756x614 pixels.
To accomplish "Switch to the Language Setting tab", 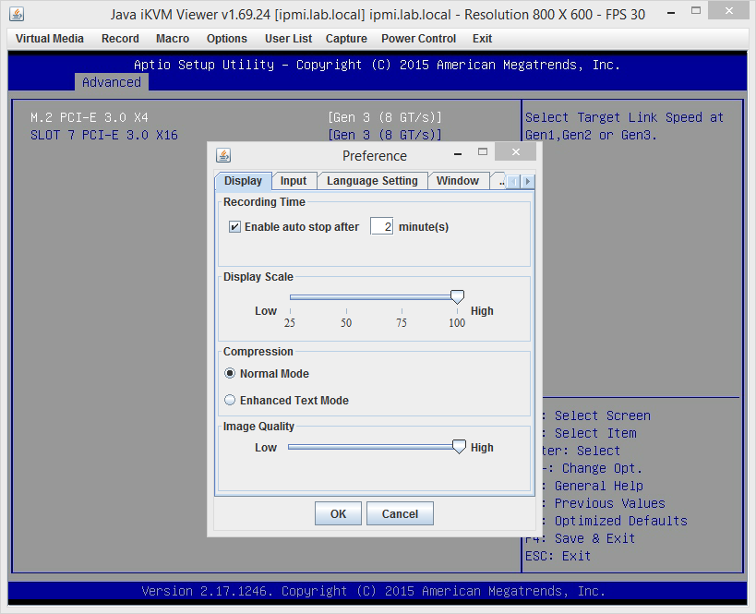I will (372, 181).
